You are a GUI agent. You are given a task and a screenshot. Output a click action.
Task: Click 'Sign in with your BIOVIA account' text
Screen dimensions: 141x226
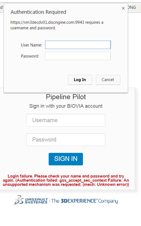[66, 106]
